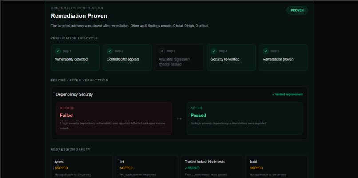358x178 pixels.
Task: Click Trusted lodash Node tests card title
Action: (x=205, y=162)
